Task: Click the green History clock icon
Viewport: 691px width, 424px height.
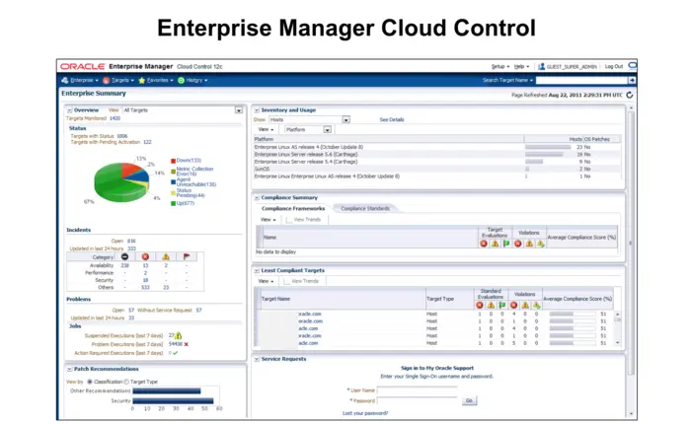Action: coord(181,80)
